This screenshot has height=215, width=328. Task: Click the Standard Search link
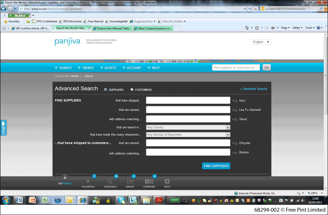coord(254,89)
